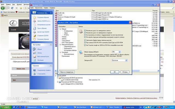The height and width of the screenshot is (109, 175).
Task: Adjust buffer size with the spinner arrows
Action: 120,52
